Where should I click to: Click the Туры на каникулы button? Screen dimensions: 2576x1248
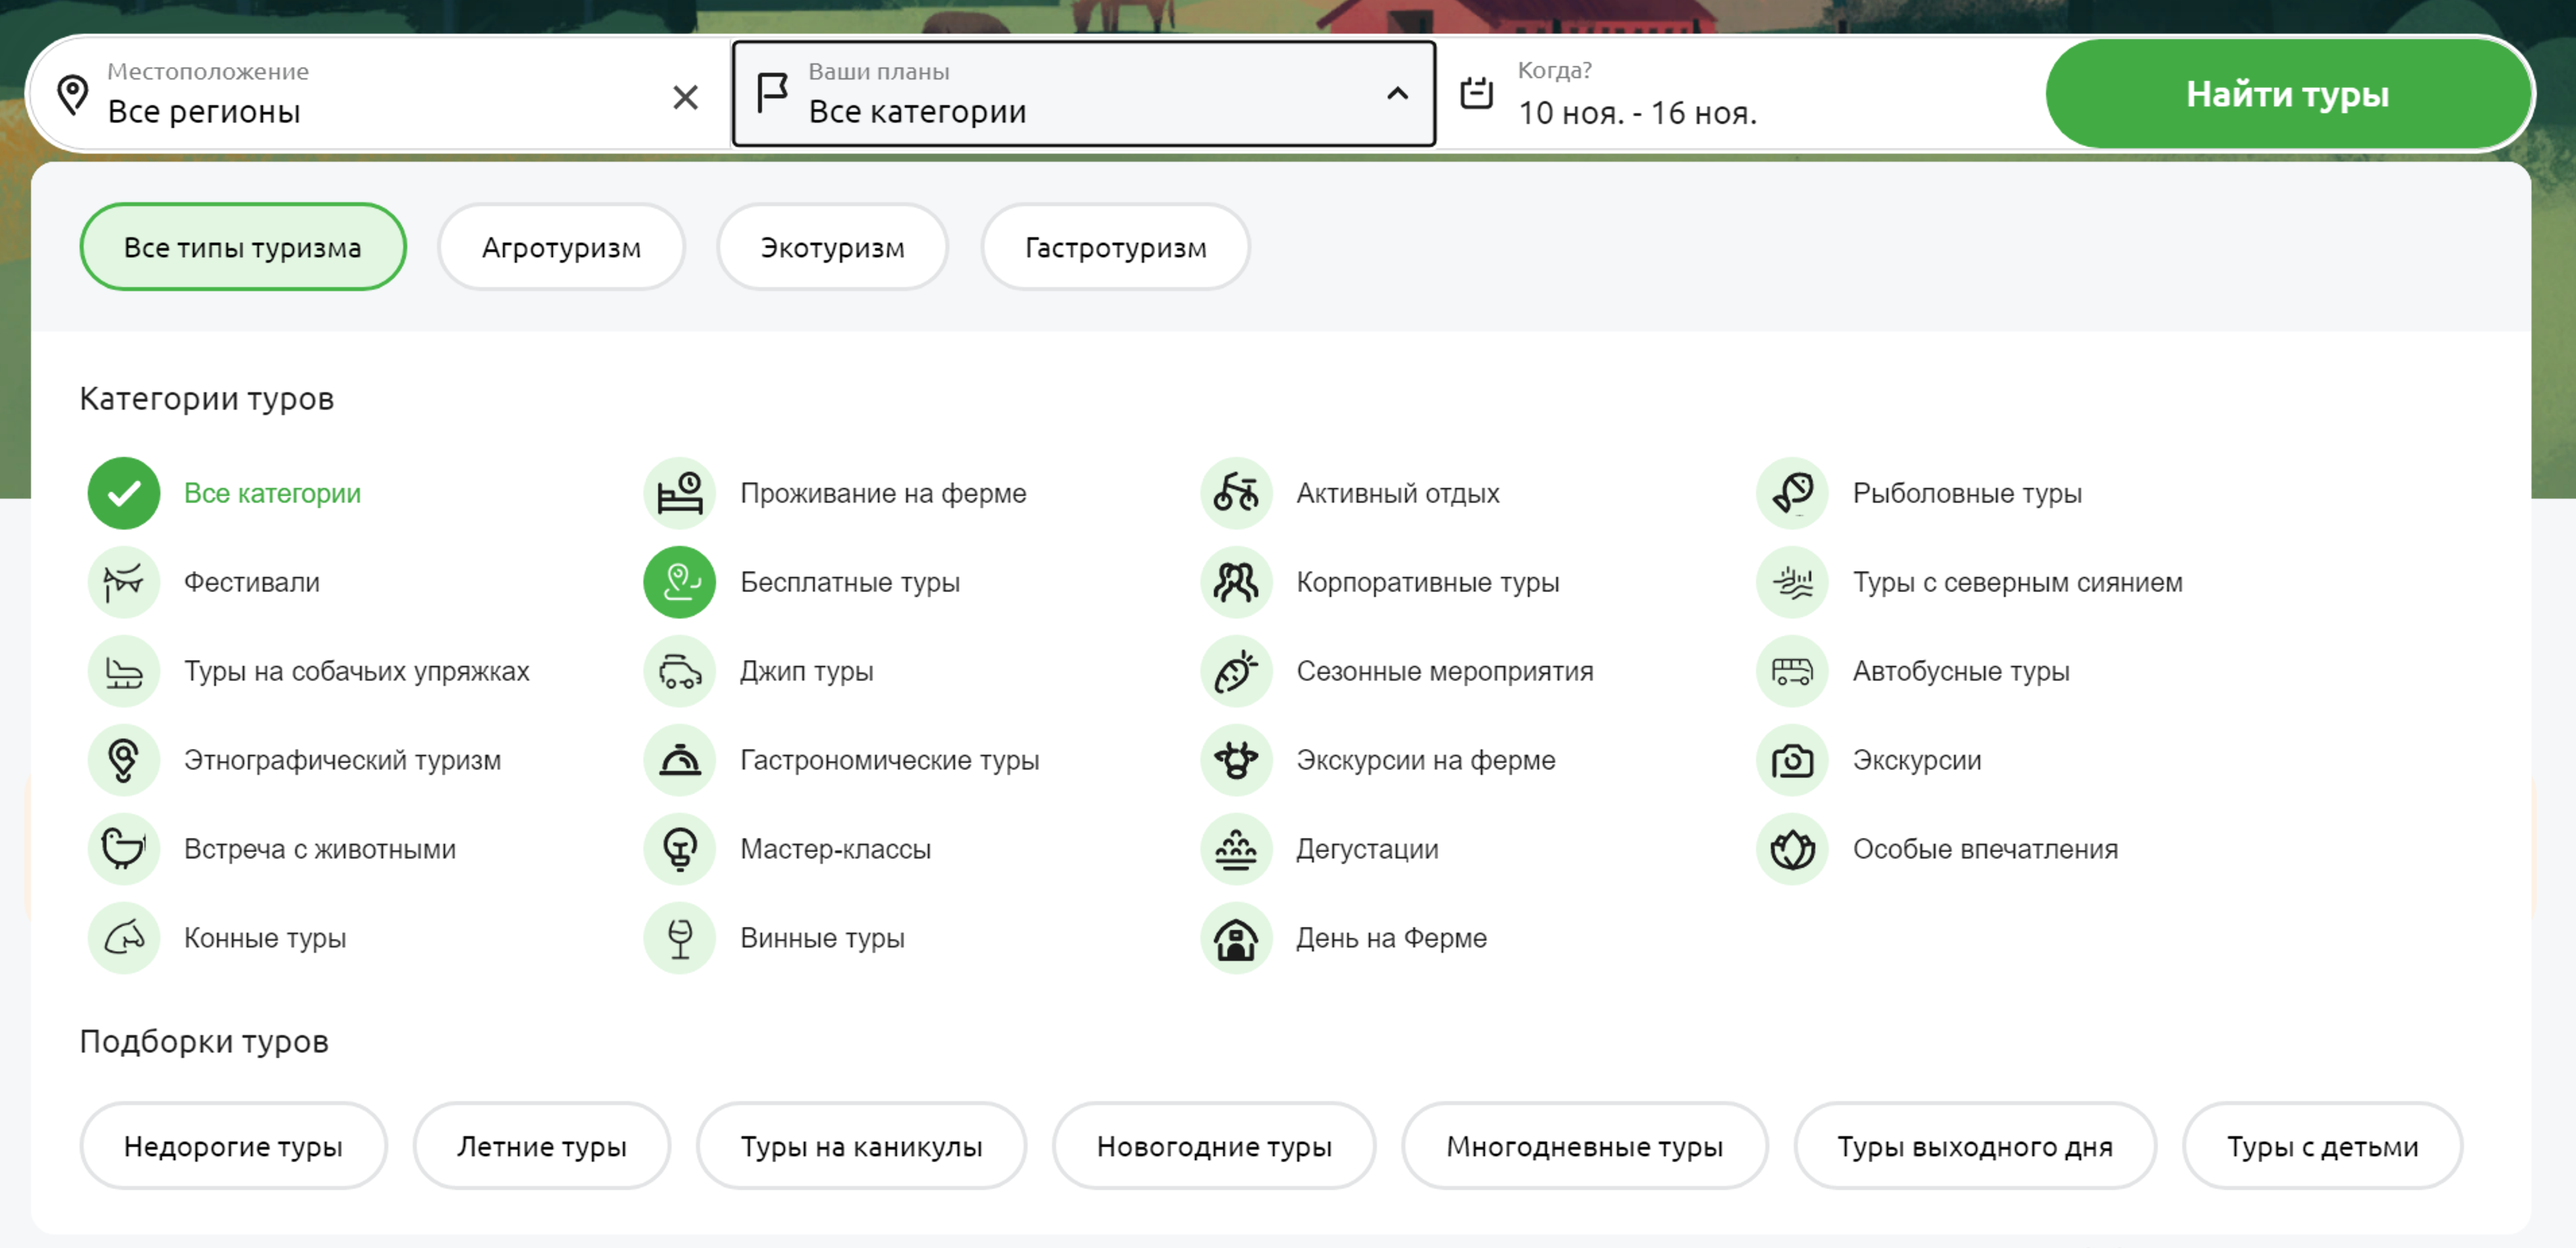coord(861,1146)
